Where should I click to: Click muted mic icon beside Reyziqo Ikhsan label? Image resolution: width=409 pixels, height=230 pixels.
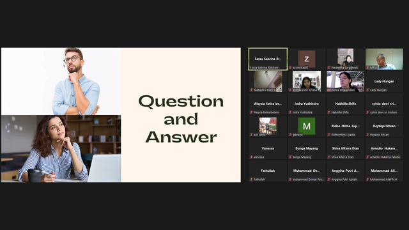click(368, 135)
